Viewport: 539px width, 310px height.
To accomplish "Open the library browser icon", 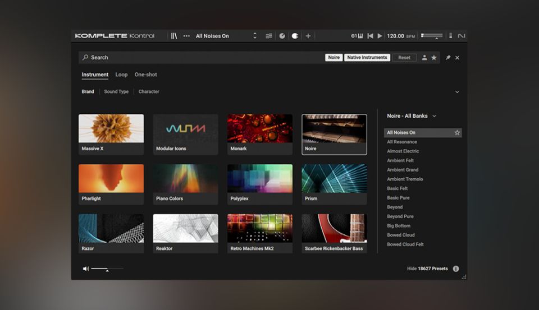I will tap(174, 36).
